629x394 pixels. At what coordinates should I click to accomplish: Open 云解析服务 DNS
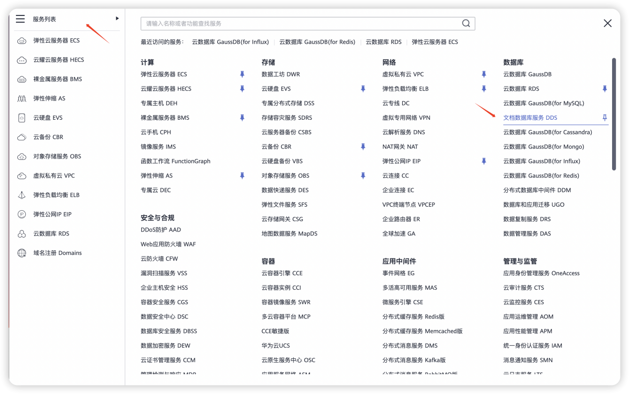point(404,132)
